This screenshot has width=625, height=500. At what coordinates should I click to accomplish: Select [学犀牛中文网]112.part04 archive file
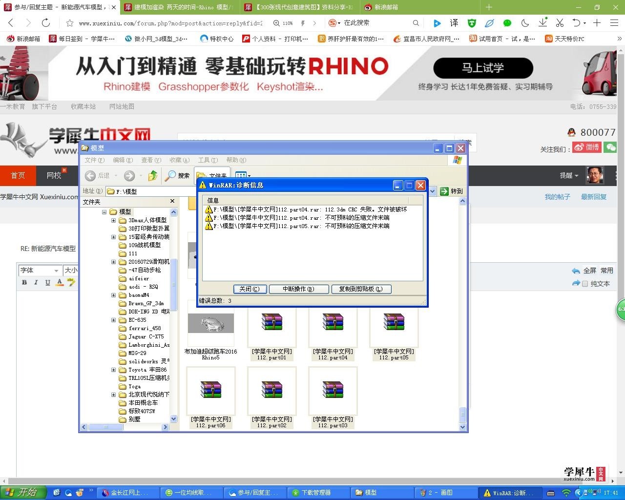tap(333, 335)
